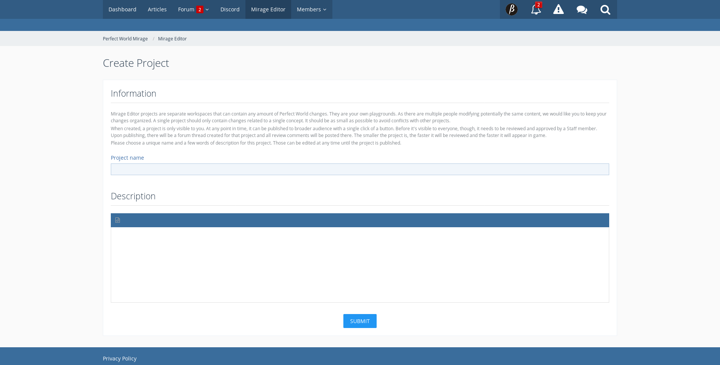Screen dimensions: 720x365
Task: Focus the Project name input field
Action: 360,169
